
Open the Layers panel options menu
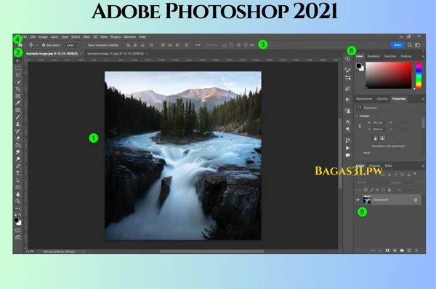tap(423, 165)
